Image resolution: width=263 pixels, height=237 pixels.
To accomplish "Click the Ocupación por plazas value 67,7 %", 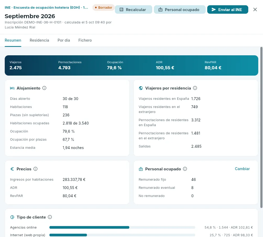I will (68, 140).
